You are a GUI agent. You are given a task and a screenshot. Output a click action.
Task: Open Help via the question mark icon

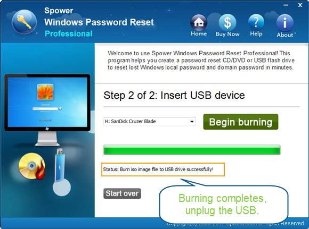[x=256, y=22]
